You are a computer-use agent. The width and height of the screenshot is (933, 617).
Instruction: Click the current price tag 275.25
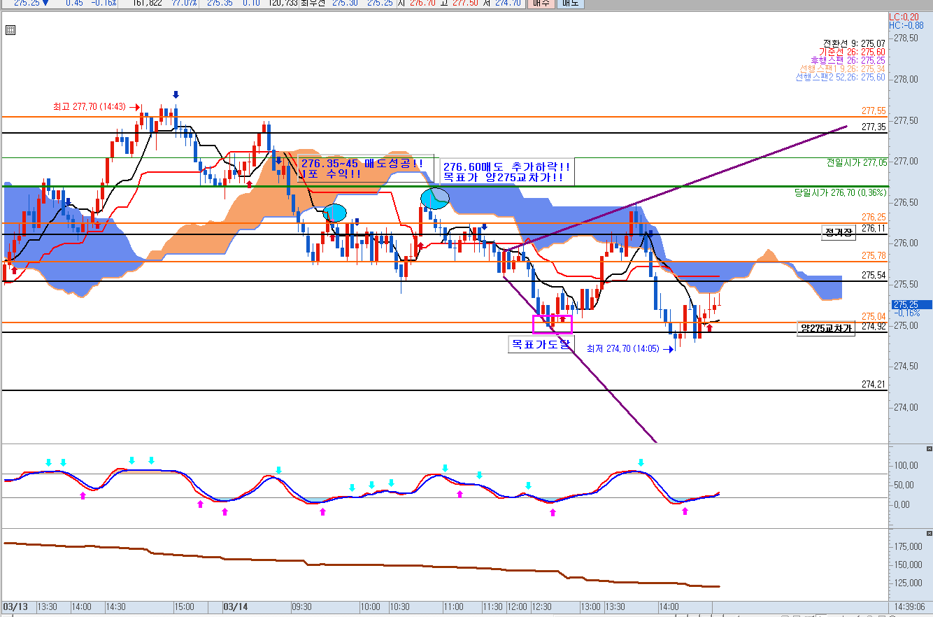tap(911, 305)
